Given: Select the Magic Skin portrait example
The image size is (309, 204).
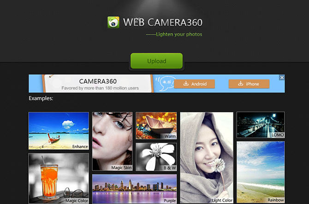Looking at the screenshot, I should tap(112, 141).
